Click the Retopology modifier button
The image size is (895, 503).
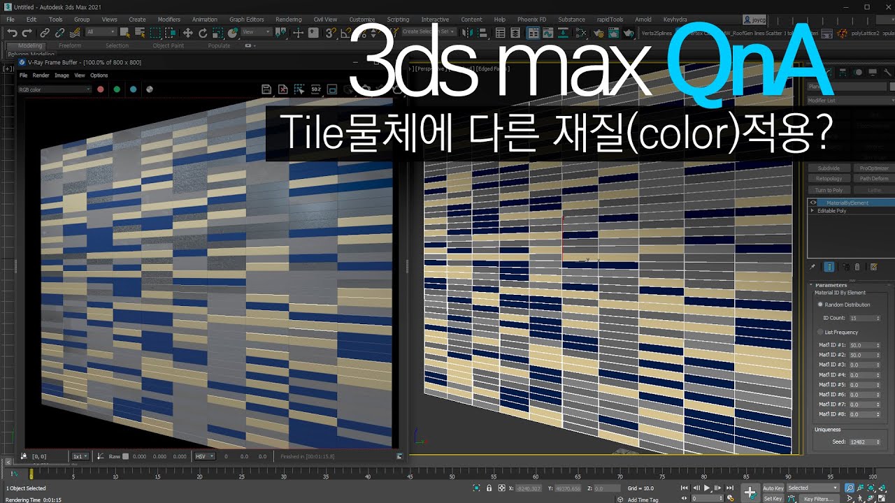pos(829,179)
